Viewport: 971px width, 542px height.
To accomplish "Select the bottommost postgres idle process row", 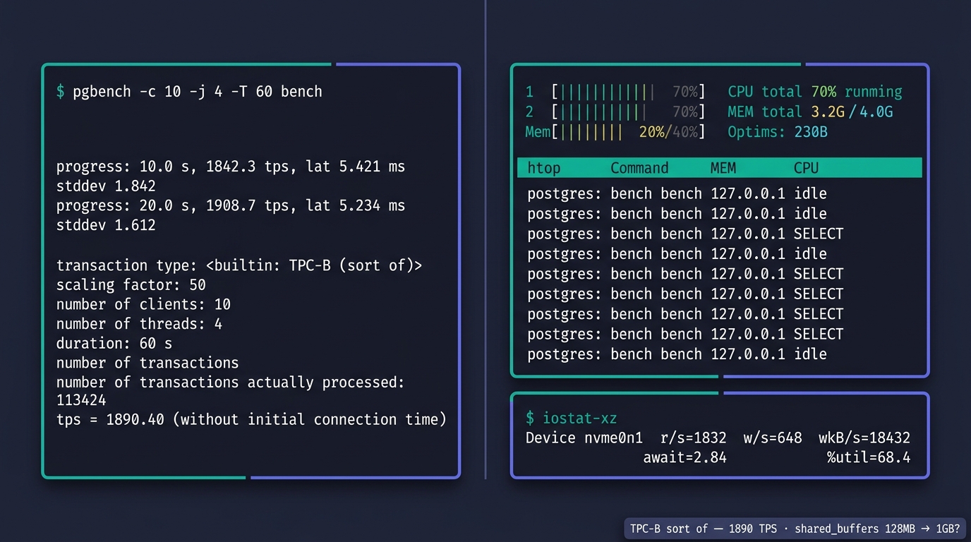I will pyautogui.click(x=677, y=354).
